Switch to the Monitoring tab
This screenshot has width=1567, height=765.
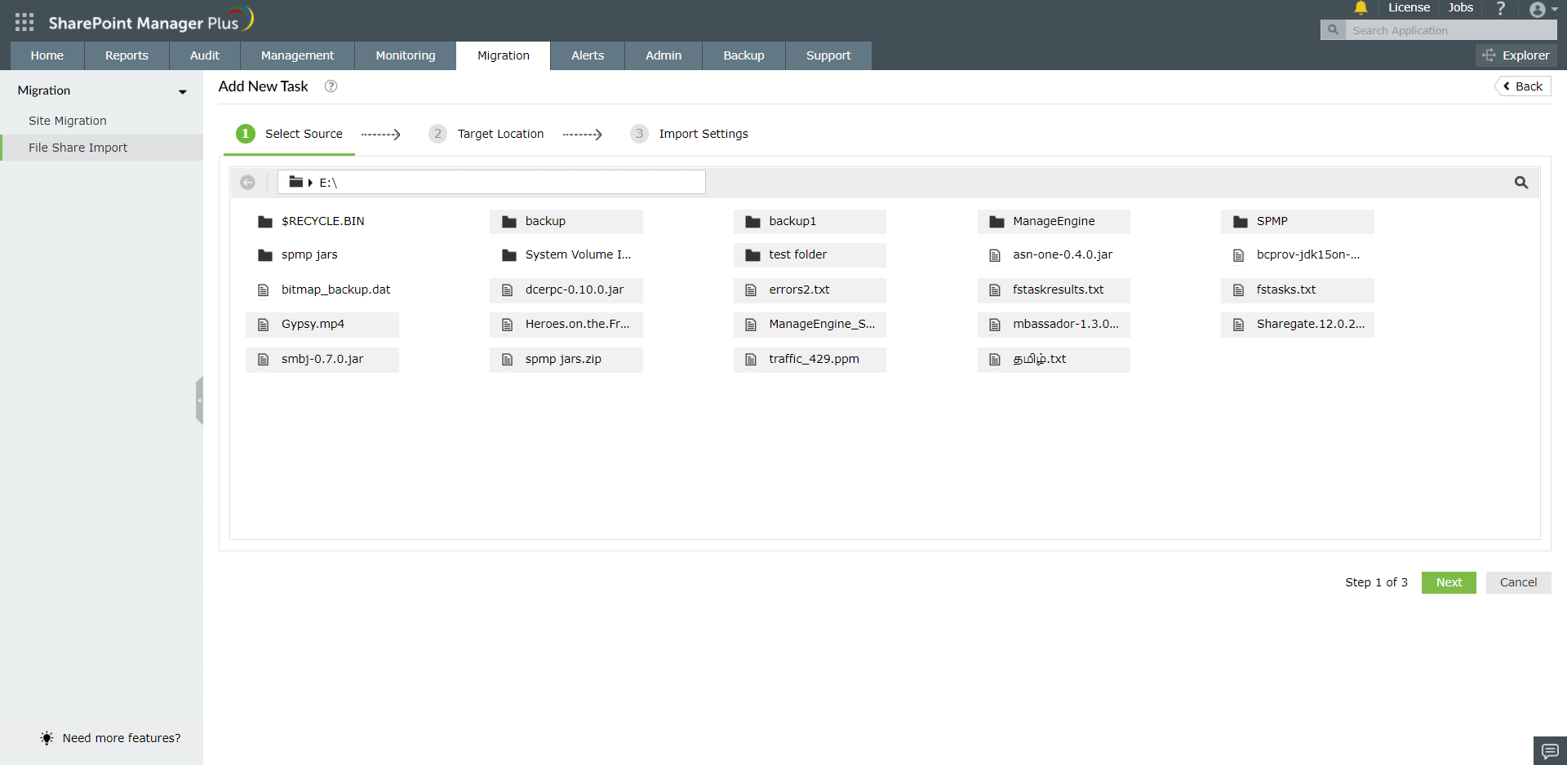coord(406,55)
